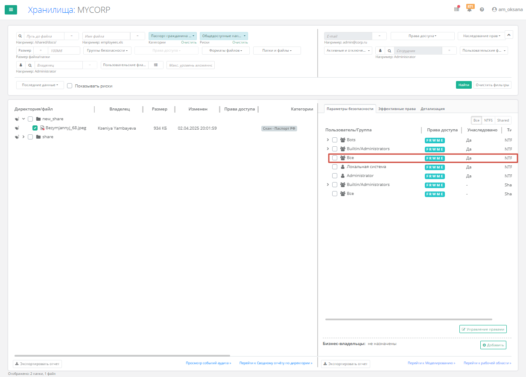Click the horizontal scrollbar under the file list
The height and width of the screenshot is (377, 526).
pyautogui.click(x=122, y=355)
